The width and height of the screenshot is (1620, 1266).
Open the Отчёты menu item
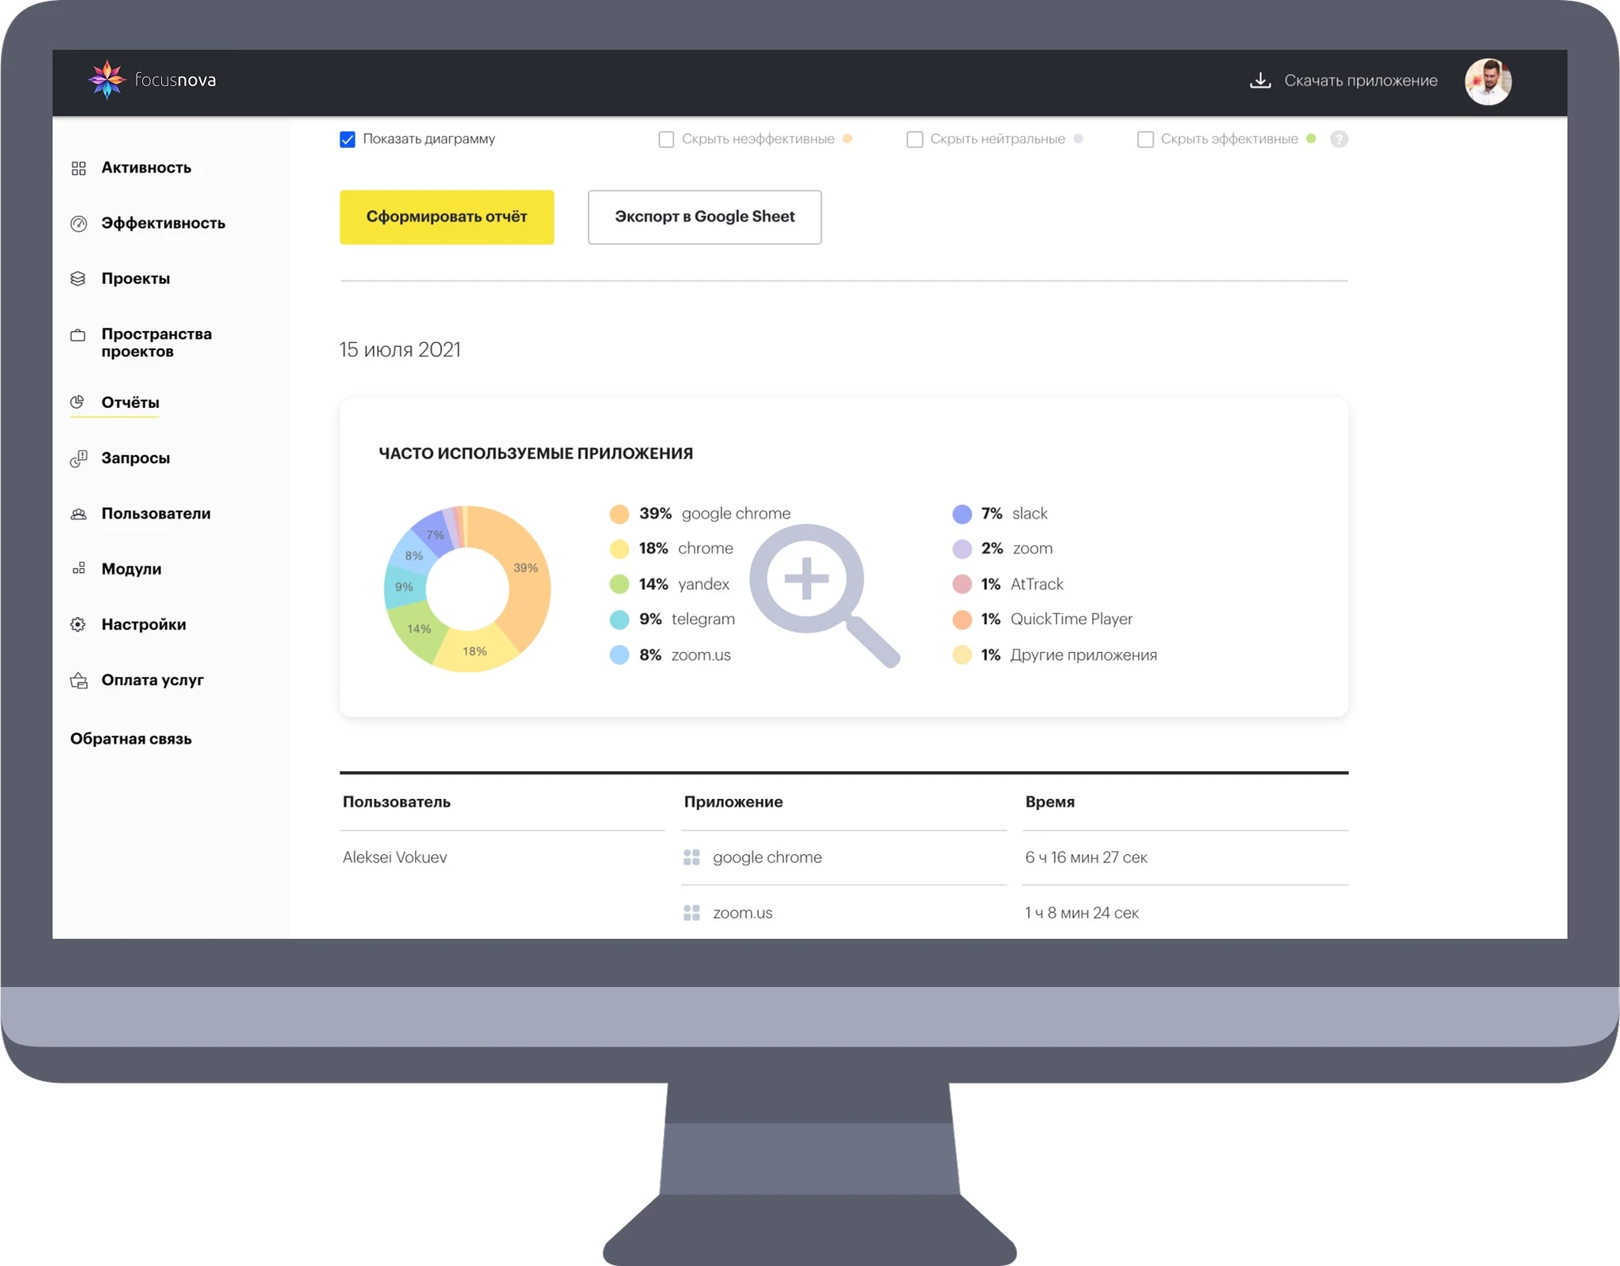(x=130, y=402)
